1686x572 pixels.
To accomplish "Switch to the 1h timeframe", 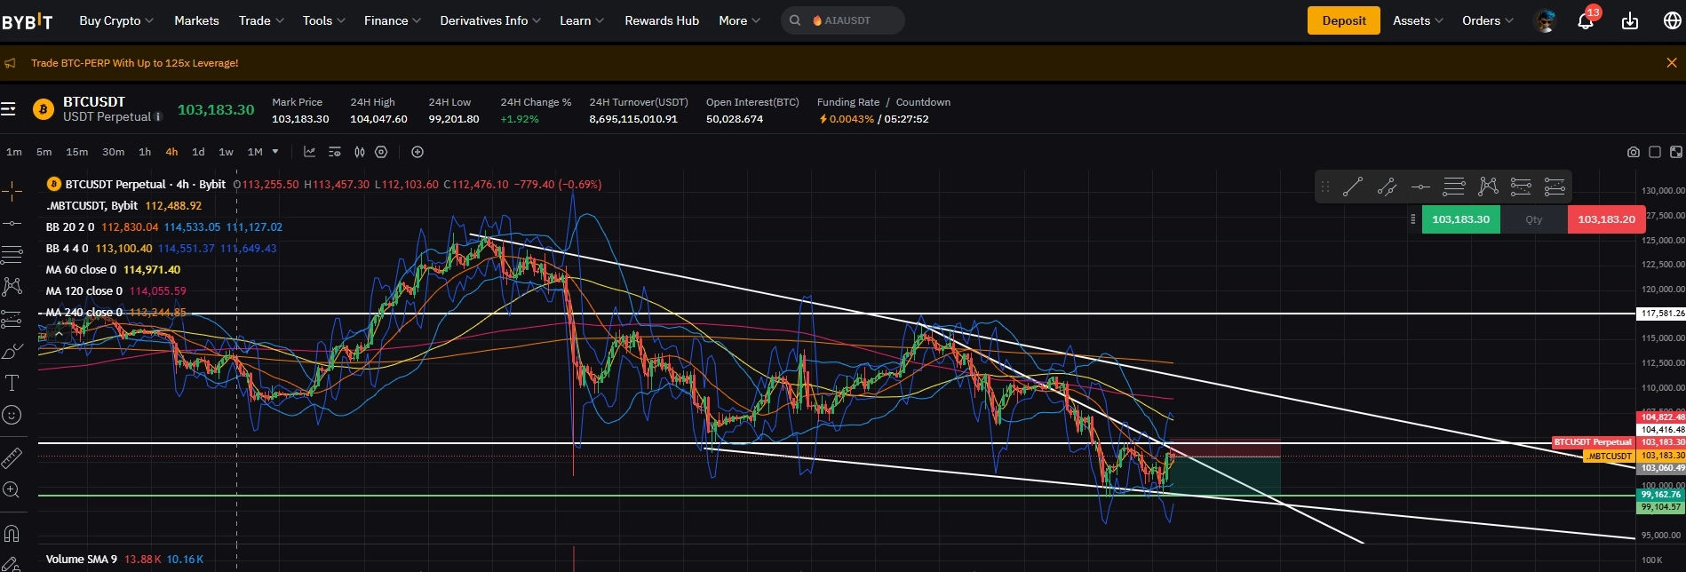I will coord(145,152).
